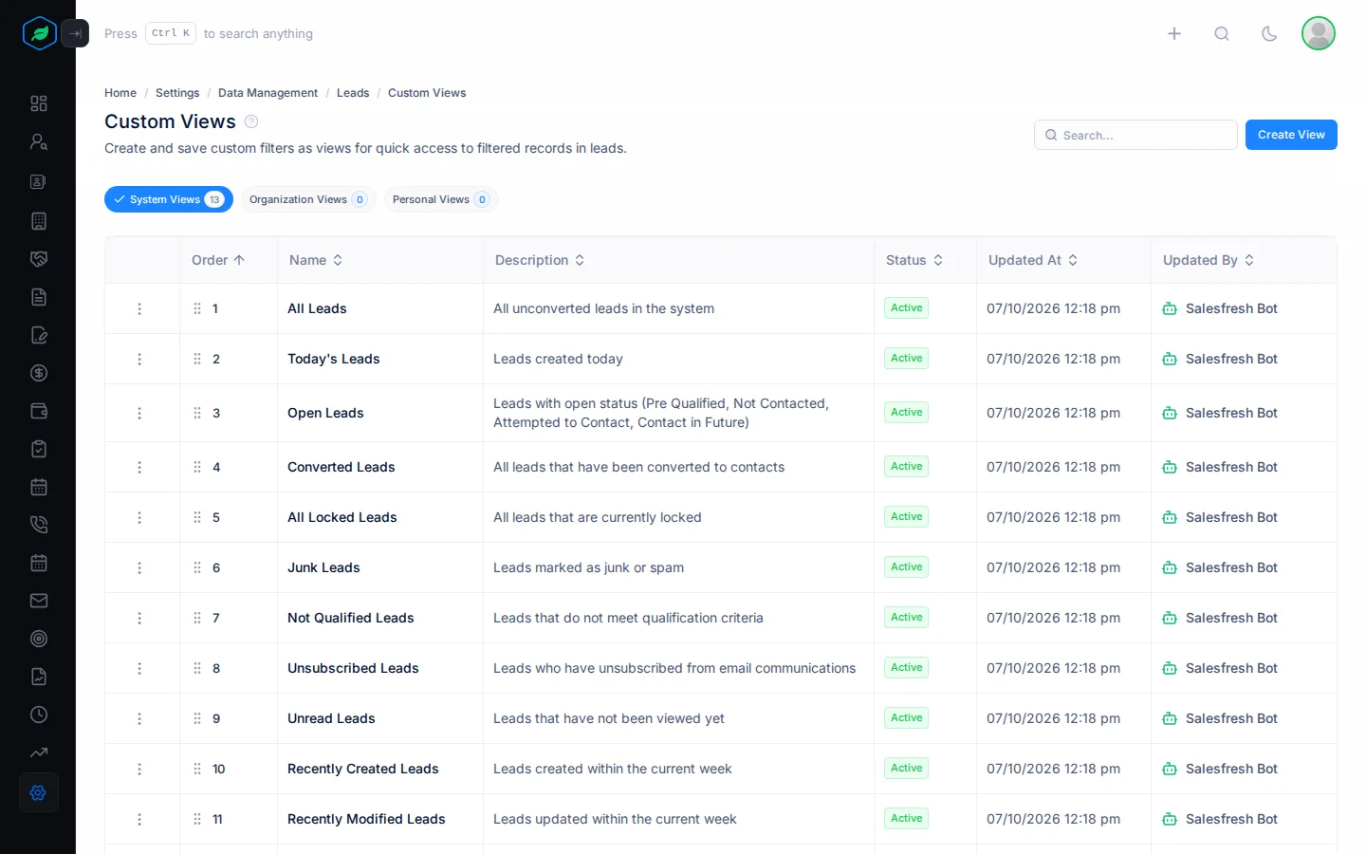Navigate to Settings breadcrumb link
1366x854 pixels.
177,93
